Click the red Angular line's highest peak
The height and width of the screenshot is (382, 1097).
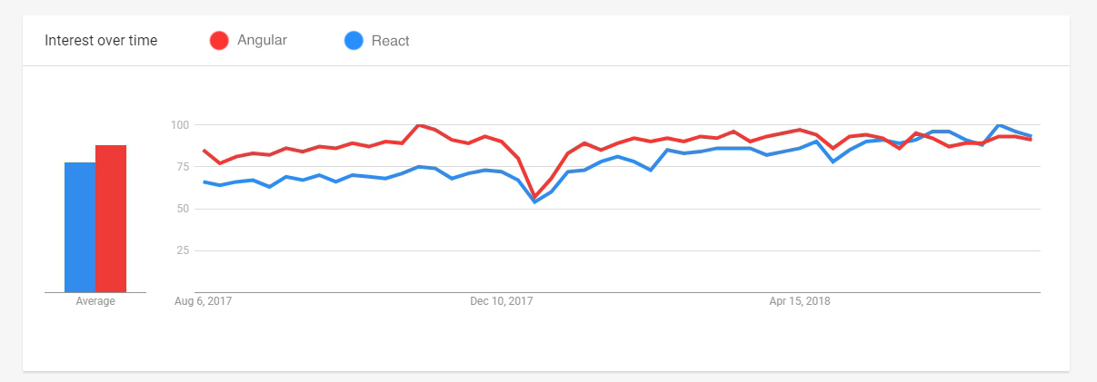[x=419, y=125]
